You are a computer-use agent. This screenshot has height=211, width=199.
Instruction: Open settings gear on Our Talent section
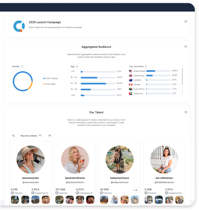pyautogui.click(x=186, y=112)
